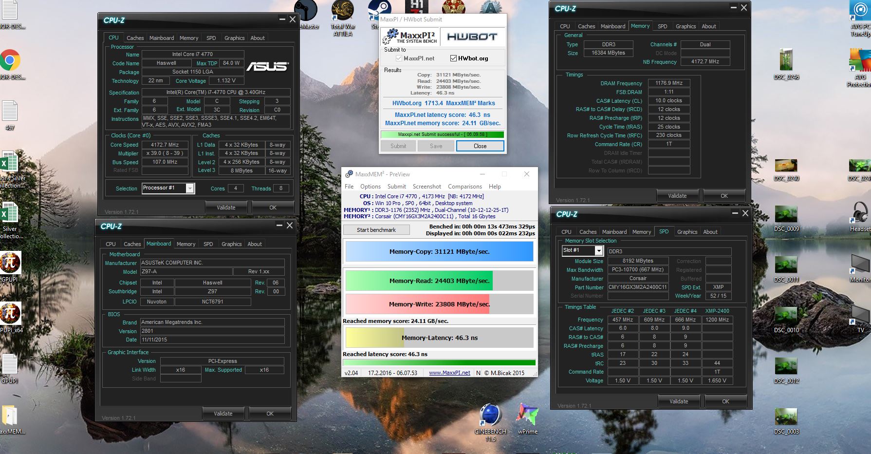Screen dimensions: 871x454
Task: Select the DSC_0009 image file
Action: point(786,217)
